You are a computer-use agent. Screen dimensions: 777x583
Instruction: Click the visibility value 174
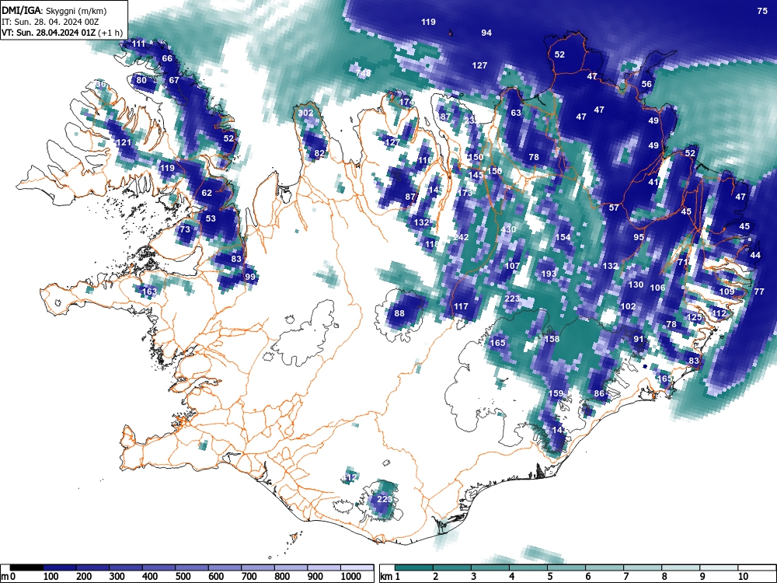pos(406,102)
